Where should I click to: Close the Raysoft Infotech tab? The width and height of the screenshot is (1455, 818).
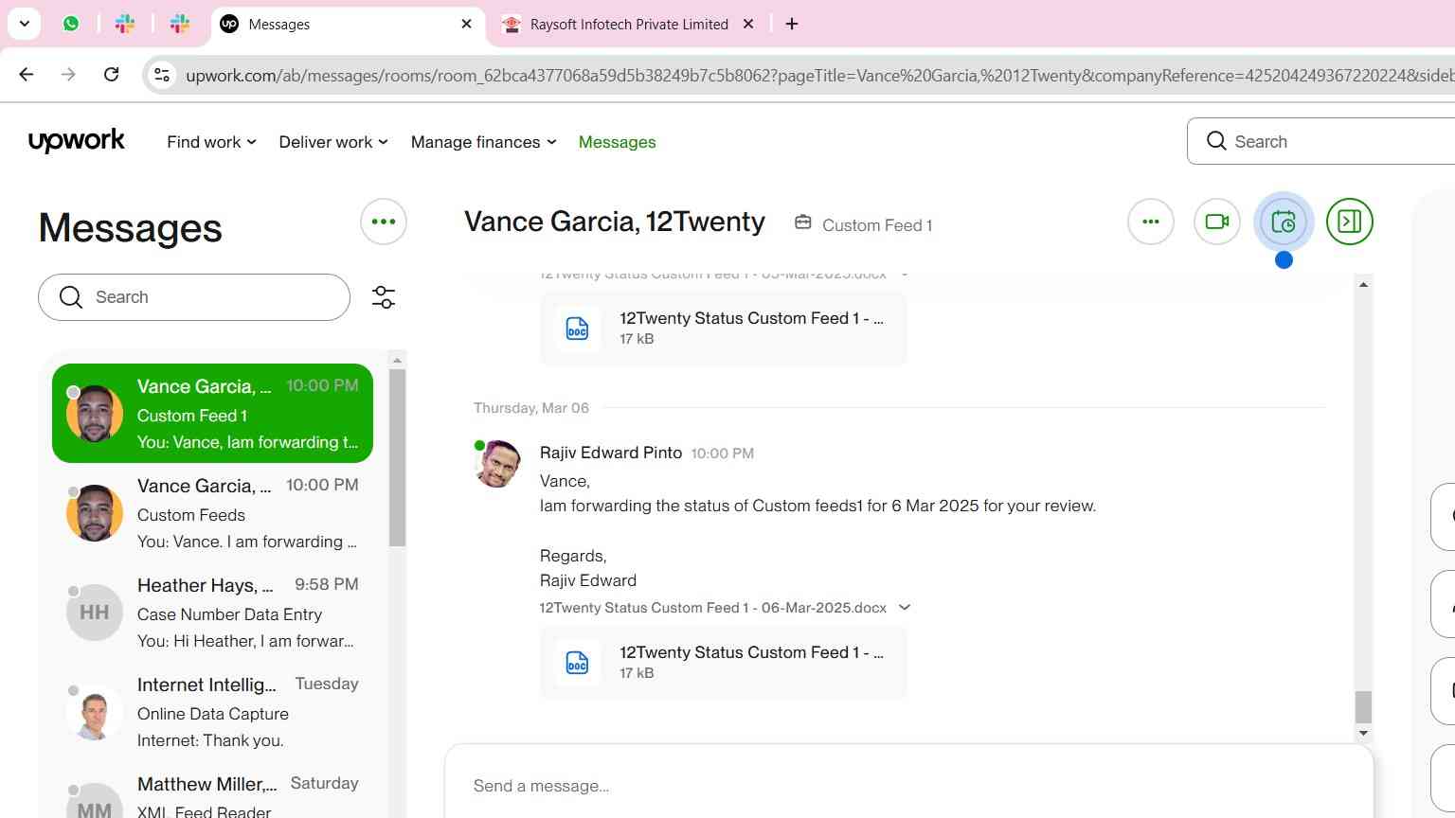748,24
